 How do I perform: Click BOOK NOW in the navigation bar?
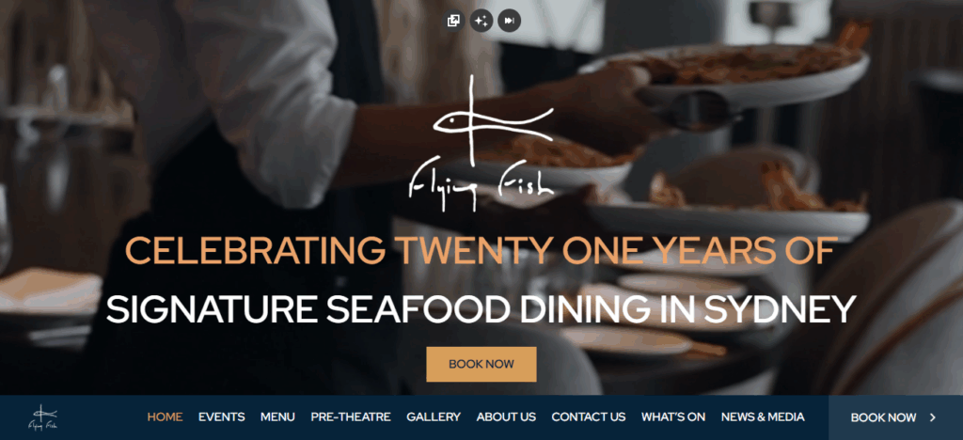[x=883, y=418]
